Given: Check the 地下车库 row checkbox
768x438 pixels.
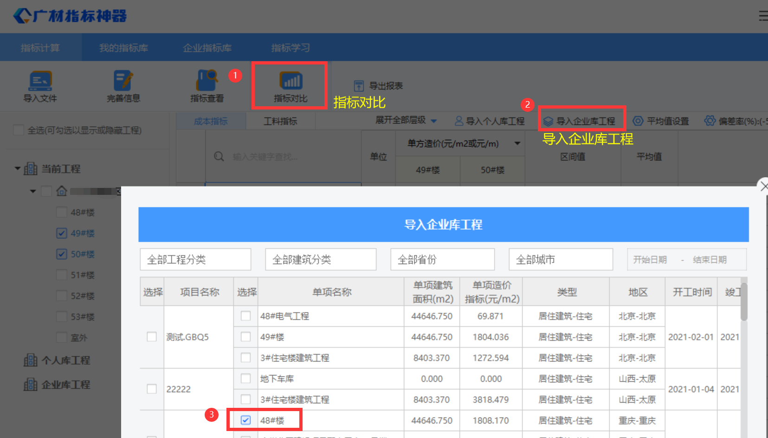Looking at the screenshot, I should coord(245,379).
